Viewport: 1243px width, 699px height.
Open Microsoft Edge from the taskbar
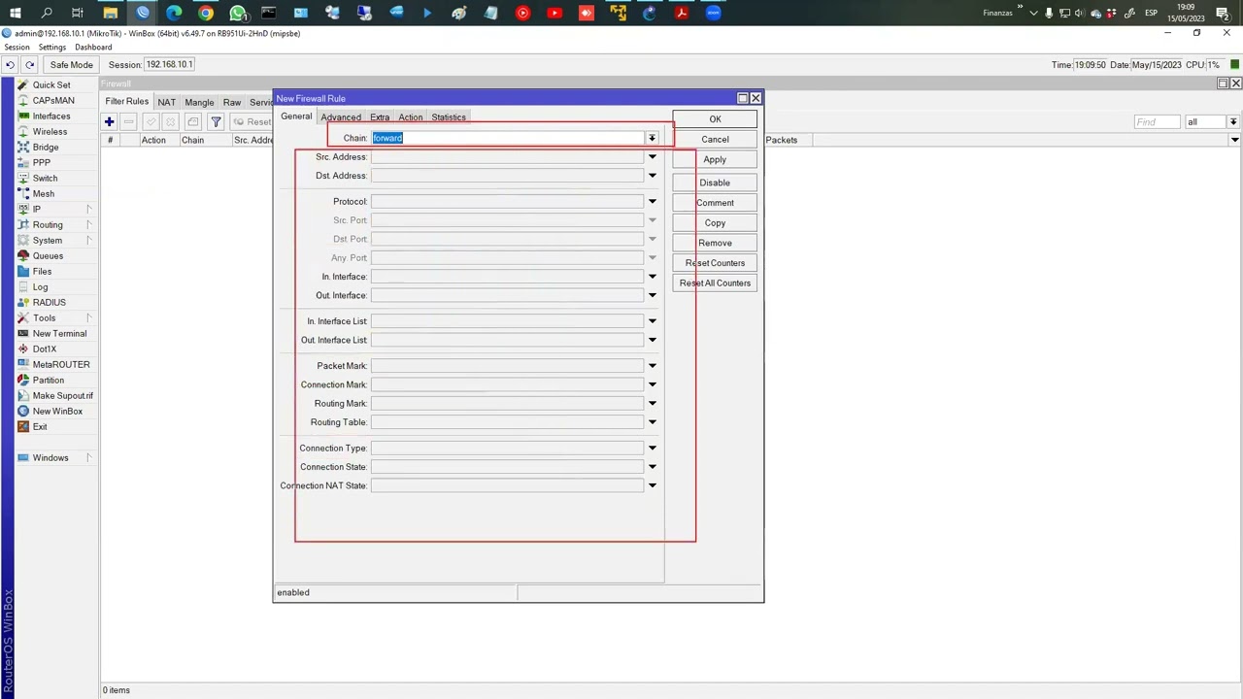[174, 13]
